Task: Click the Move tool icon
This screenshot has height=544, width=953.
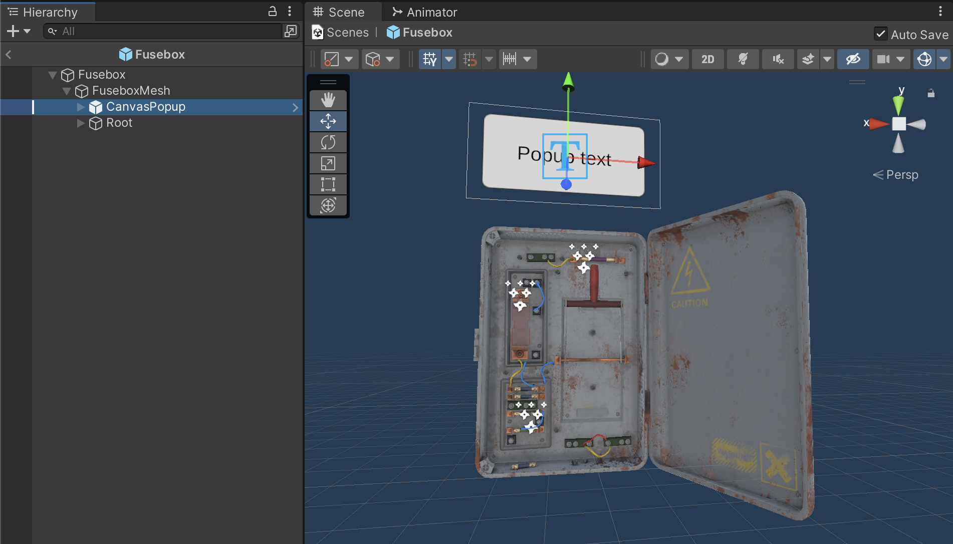Action: pyautogui.click(x=328, y=121)
